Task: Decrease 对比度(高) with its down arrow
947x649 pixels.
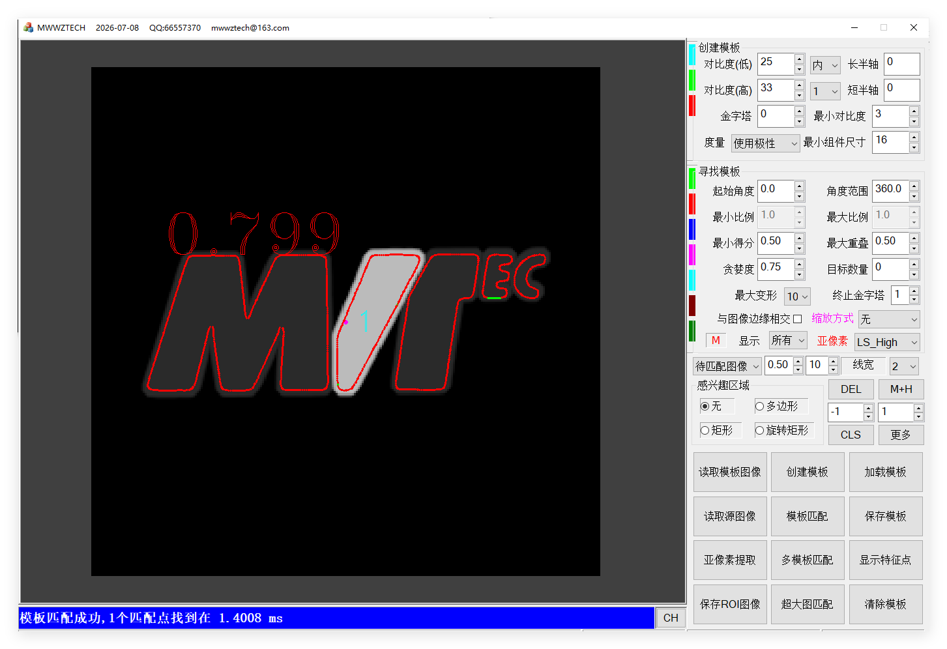Action: click(800, 95)
